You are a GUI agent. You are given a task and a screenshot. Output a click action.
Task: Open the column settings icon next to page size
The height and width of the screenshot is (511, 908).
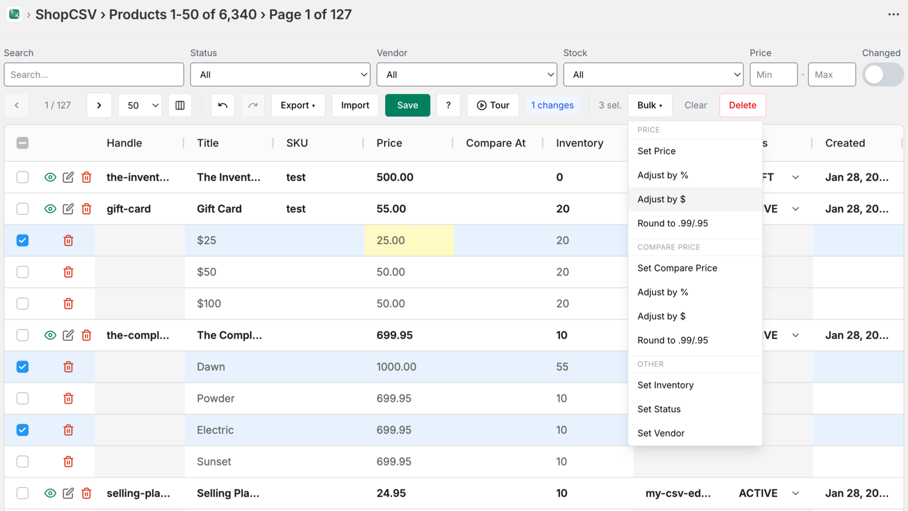click(180, 105)
